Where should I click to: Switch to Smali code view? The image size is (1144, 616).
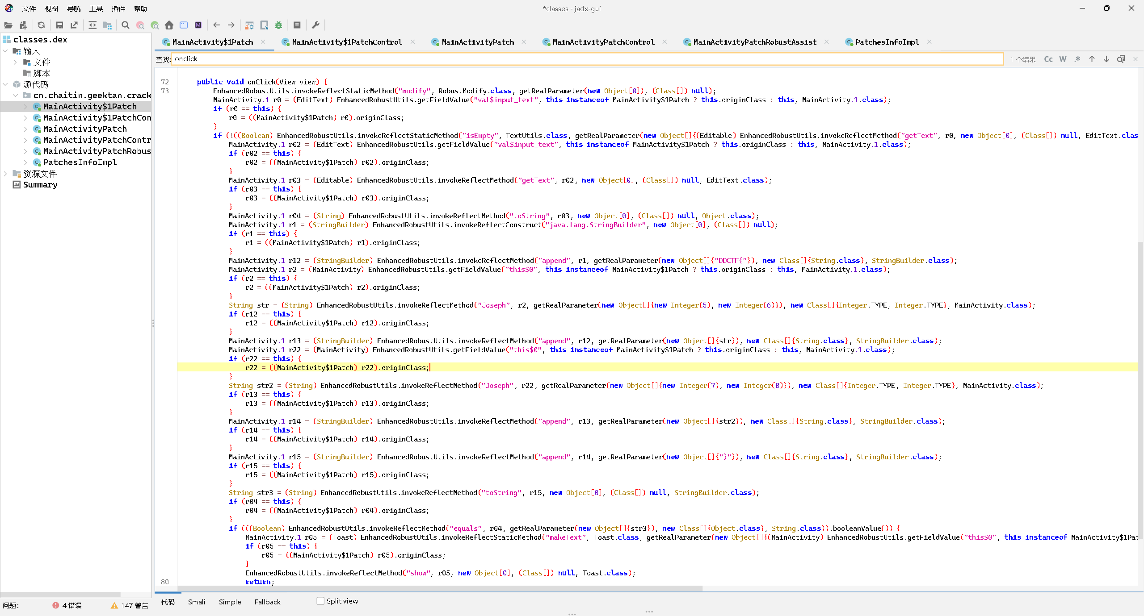[196, 602]
